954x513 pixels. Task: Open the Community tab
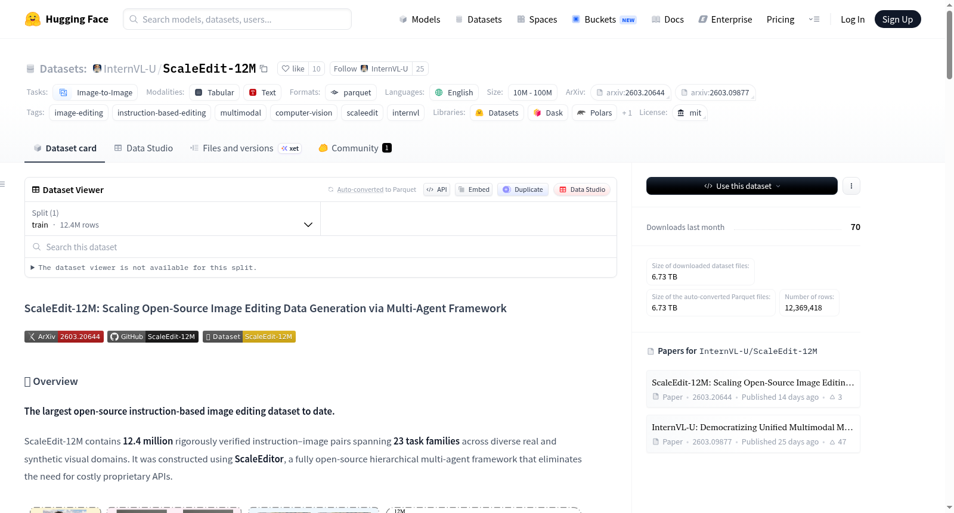355,148
